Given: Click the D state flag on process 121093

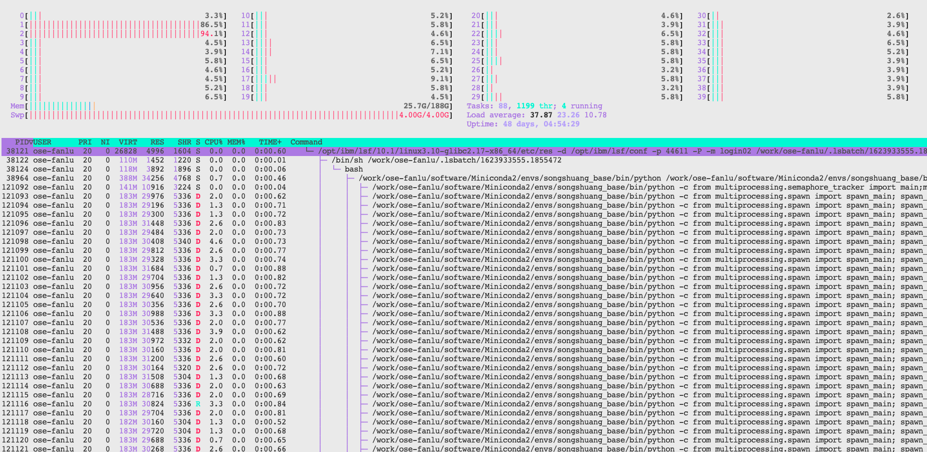Looking at the screenshot, I should (199, 196).
